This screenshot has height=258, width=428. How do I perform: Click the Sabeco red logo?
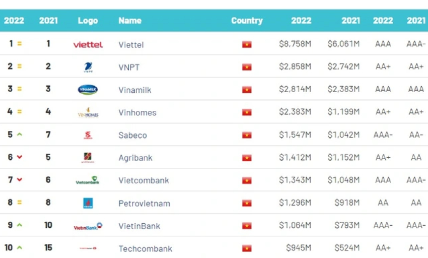[x=88, y=135]
